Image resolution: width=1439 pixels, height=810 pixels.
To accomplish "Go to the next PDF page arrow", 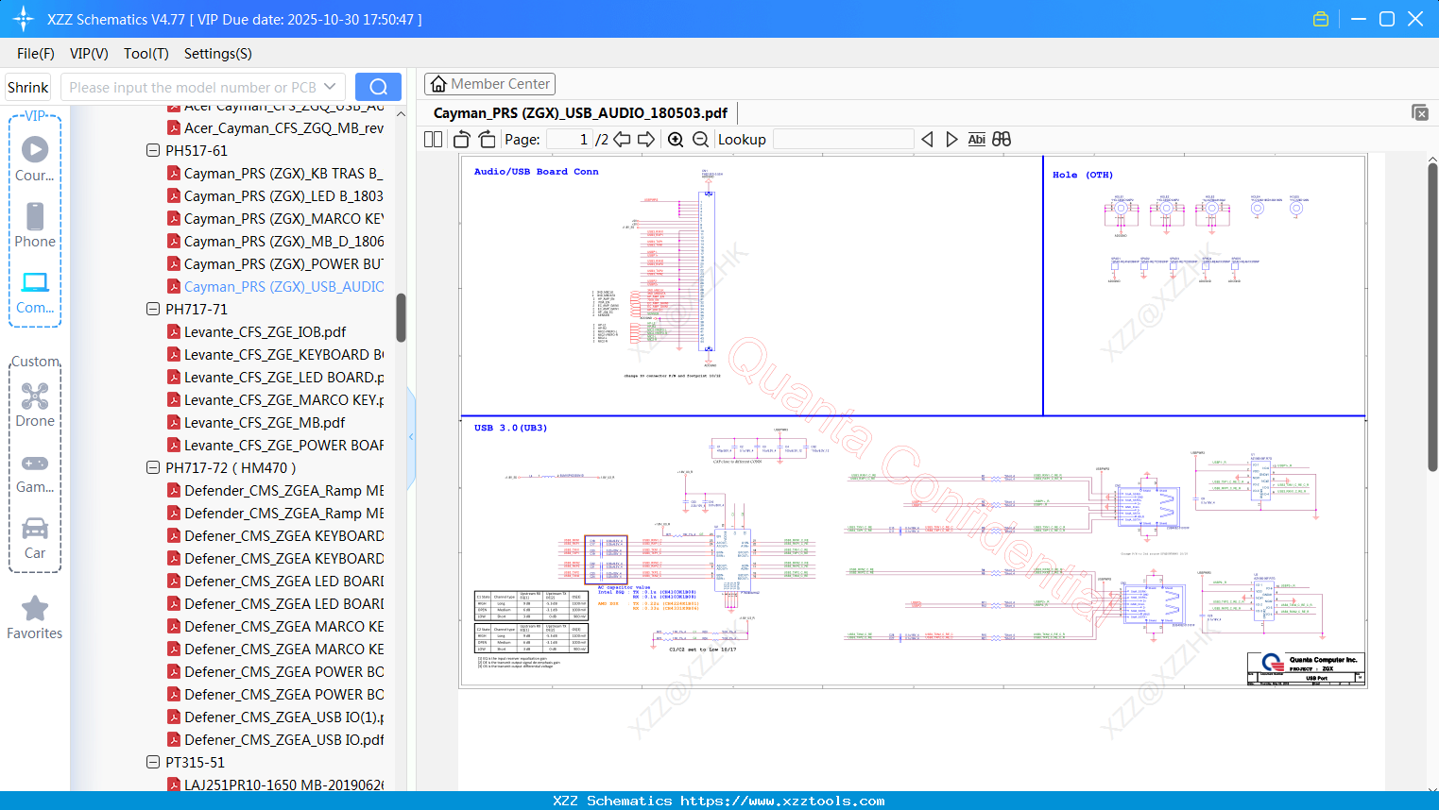I will [646, 140].
